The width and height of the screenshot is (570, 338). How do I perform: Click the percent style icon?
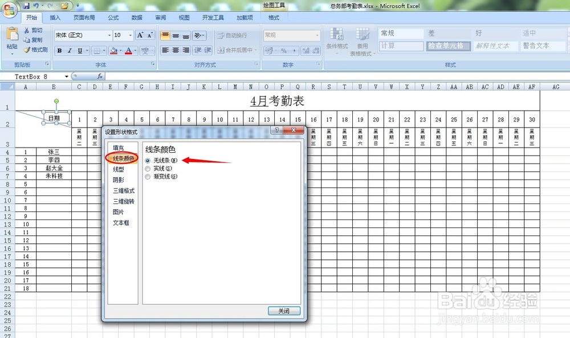[x=283, y=51]
